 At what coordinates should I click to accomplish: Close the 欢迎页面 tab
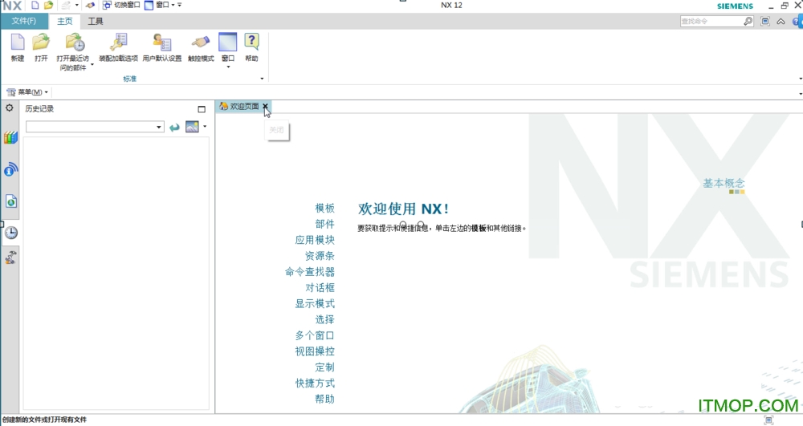[265, 107]
